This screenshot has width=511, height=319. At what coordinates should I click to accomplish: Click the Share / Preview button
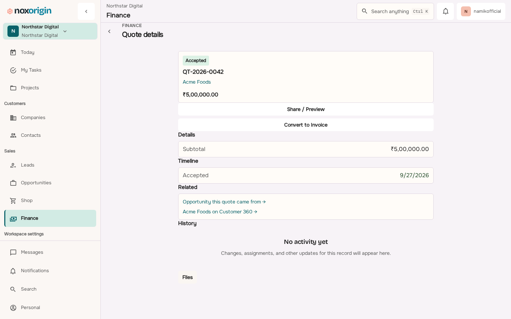tap(306, 109)
